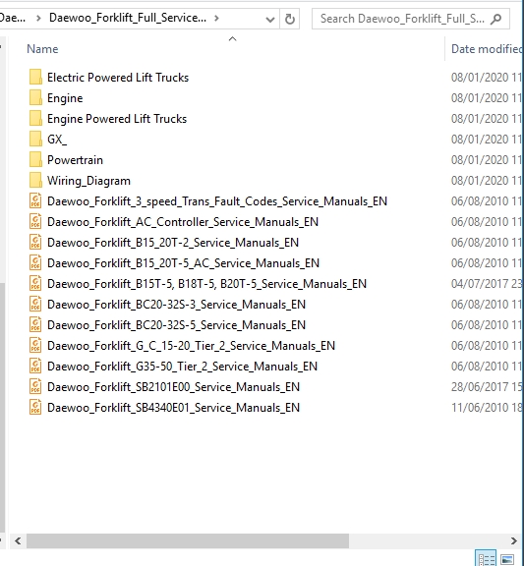524x566 pixels.
Task: Select Daewoo_Forklift_3_speed_Trans_Fault_Codes_Service_Manuals_EN file name
Action: coord(217,201)
